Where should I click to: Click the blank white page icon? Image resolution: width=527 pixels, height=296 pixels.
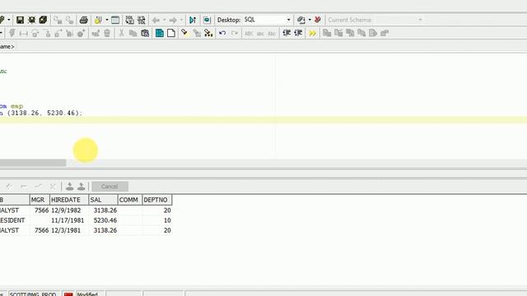pos(171,33)
